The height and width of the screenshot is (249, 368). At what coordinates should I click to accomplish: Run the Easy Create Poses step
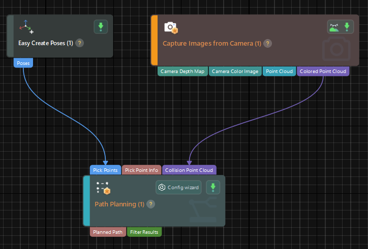101,27
